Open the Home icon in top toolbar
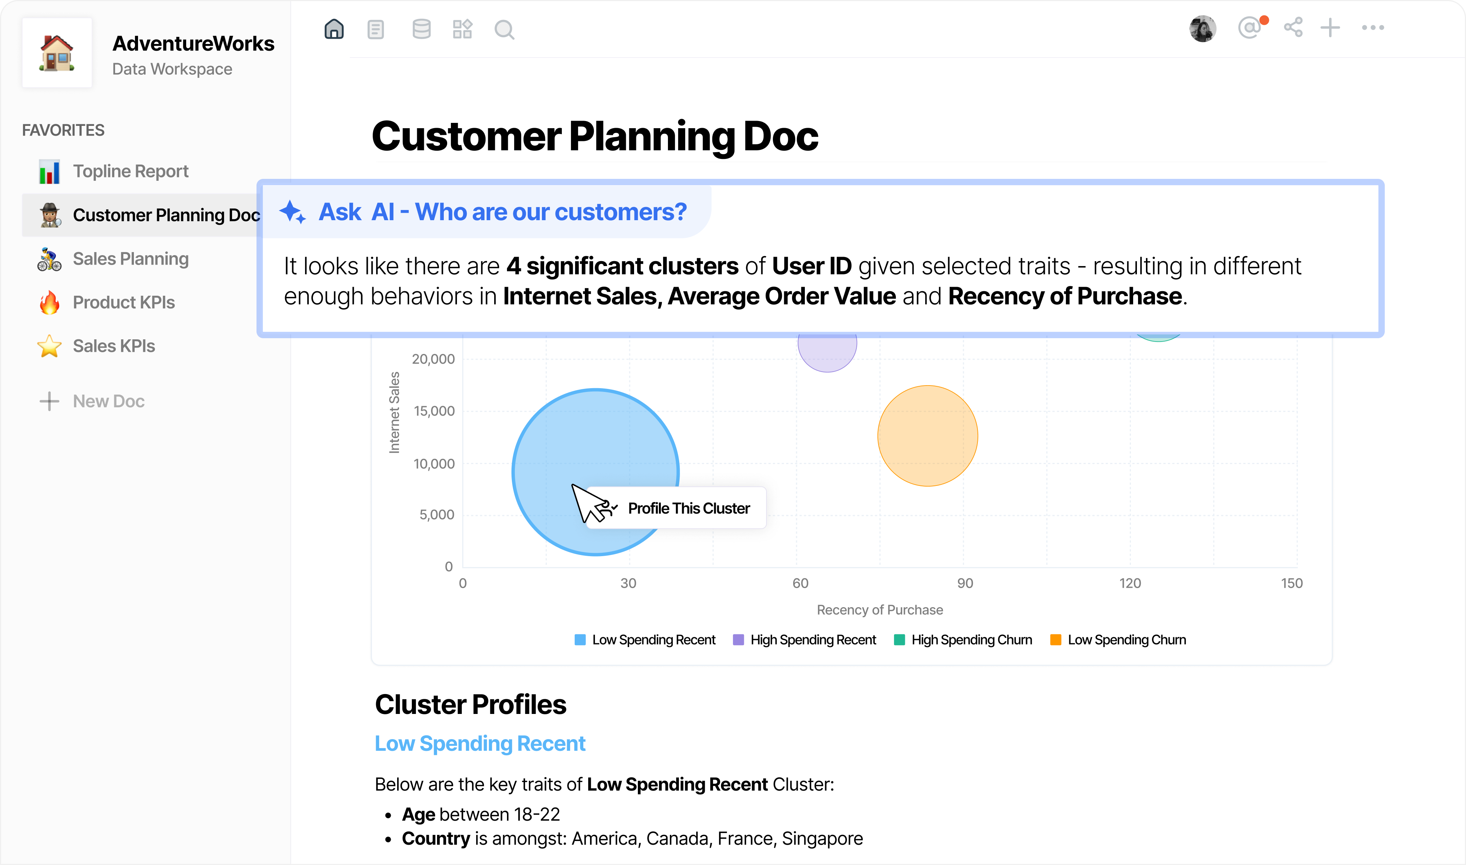Viewport: 1466px width, 865px height. point(334,29)
